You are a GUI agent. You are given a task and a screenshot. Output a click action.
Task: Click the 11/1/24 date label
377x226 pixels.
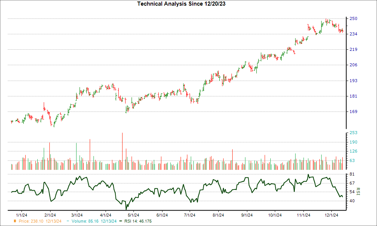tap(303, 215)
